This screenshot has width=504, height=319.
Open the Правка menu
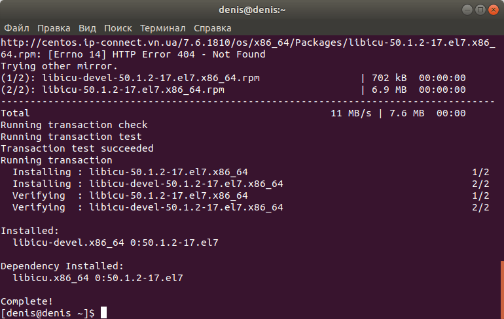[54, 28]
